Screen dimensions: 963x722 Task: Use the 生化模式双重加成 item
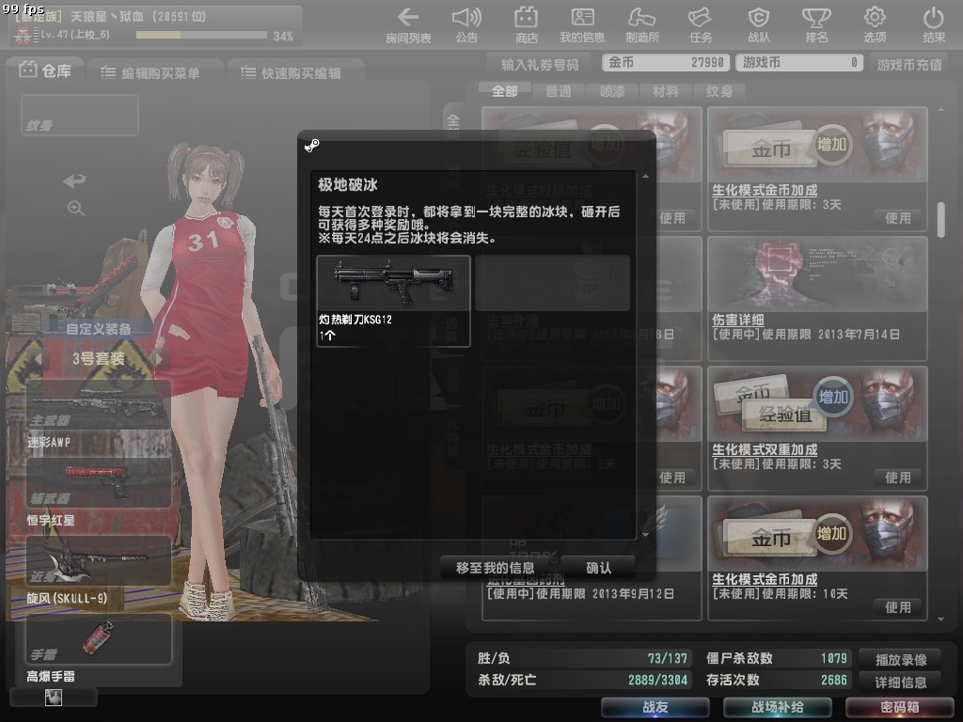tap(898, 477)
